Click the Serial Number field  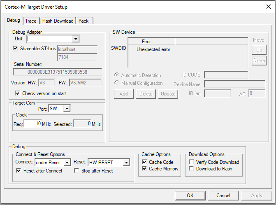click(58, 72)
